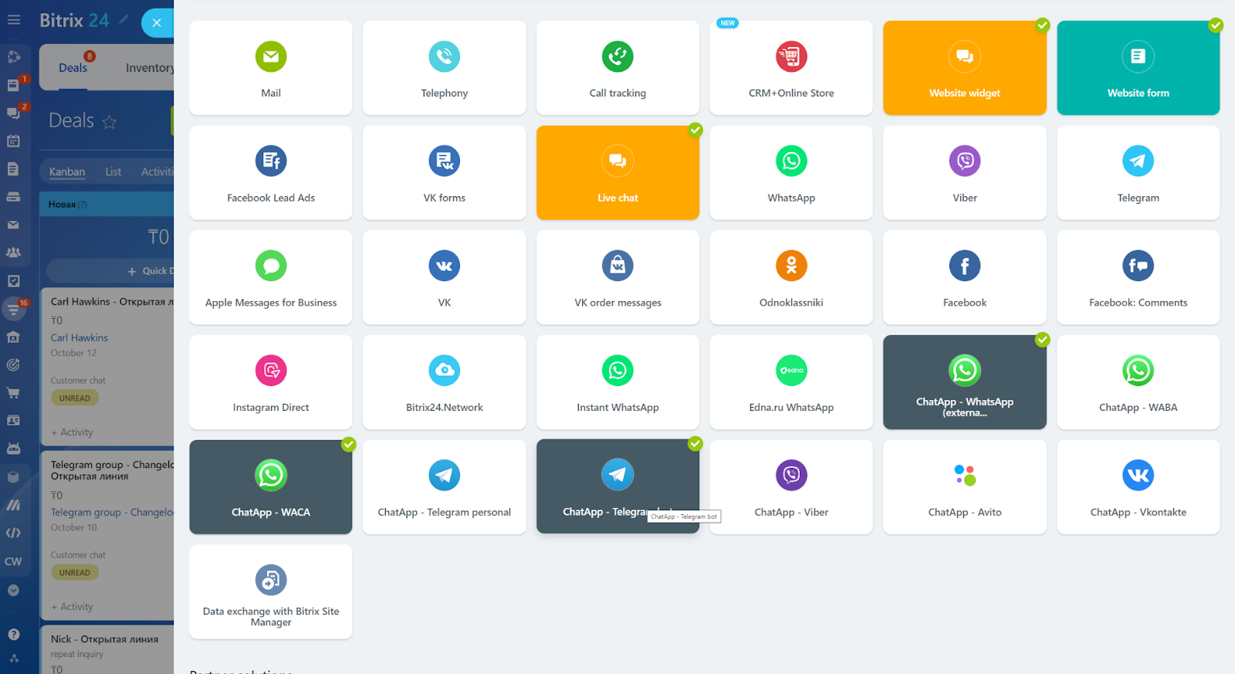Switch to the Deals tab

tap(73, 68)
